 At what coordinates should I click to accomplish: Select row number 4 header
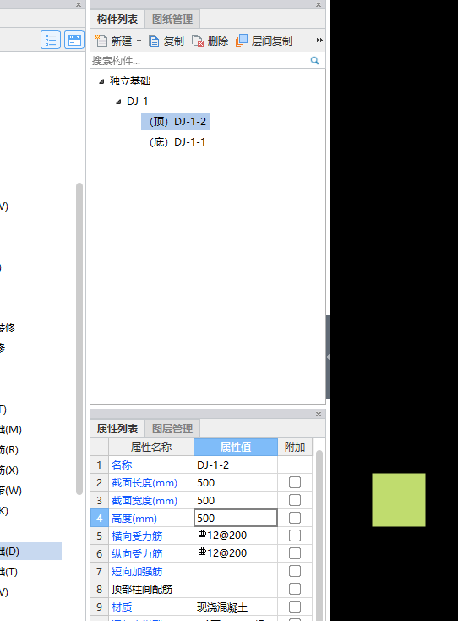coord(99,518)
